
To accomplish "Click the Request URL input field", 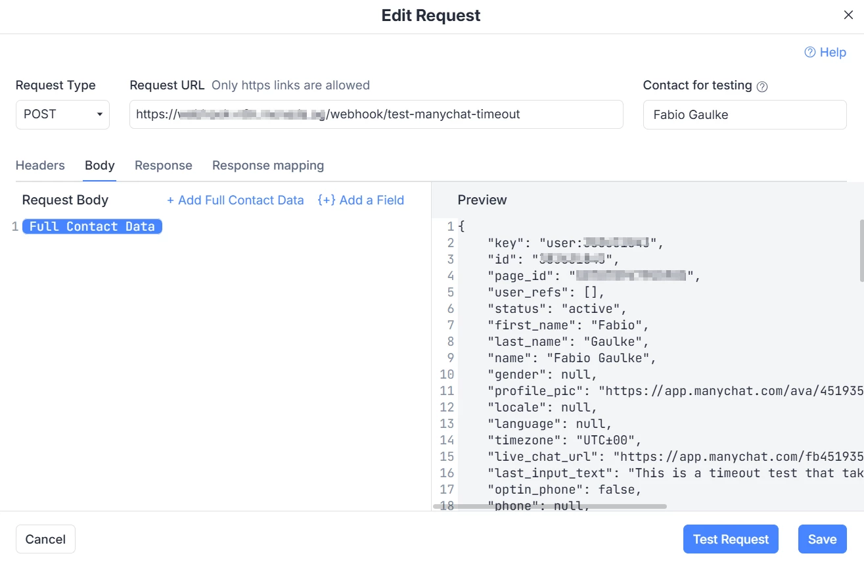I will coord(376,114).
